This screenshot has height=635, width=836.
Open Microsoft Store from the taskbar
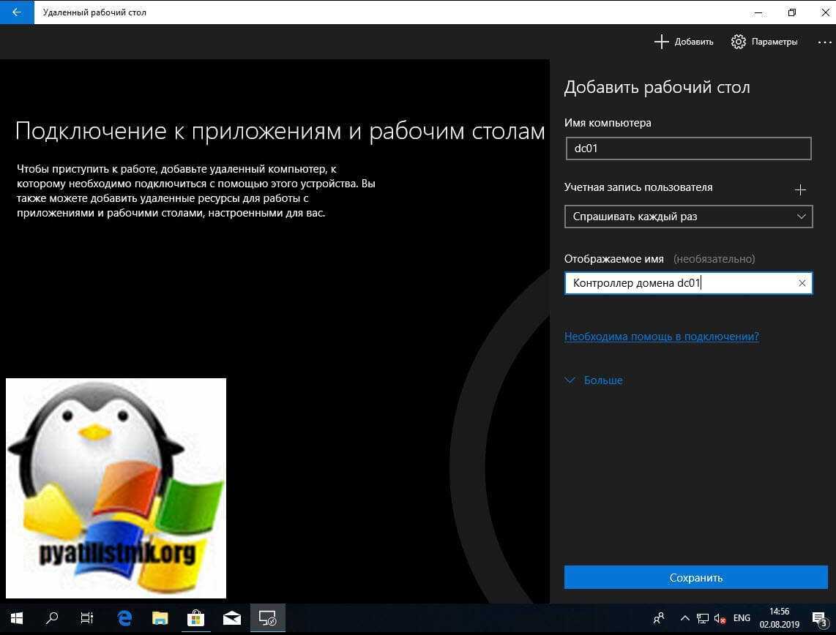(195, 618)
